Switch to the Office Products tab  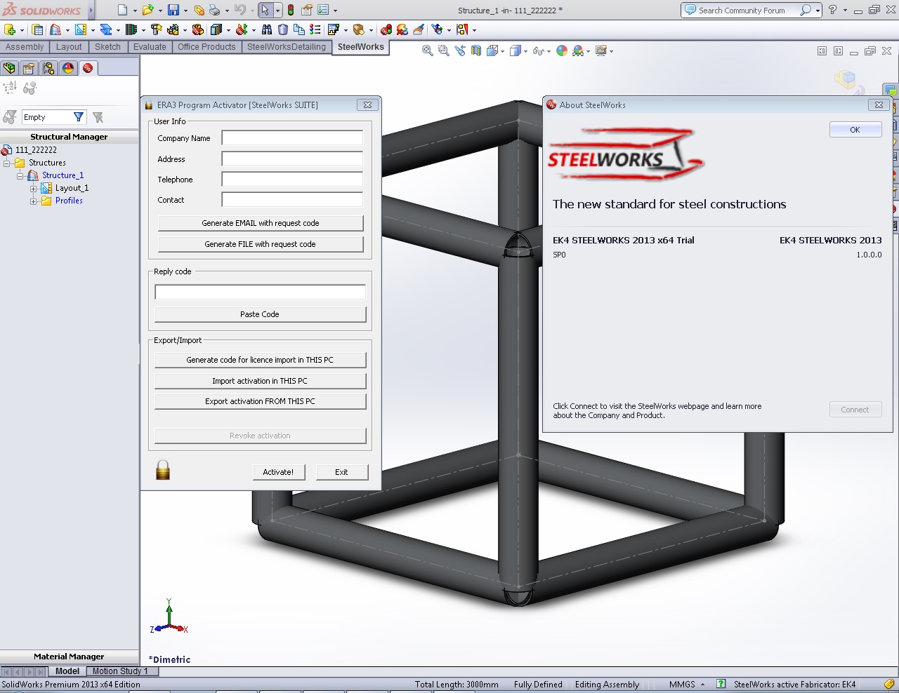[206, 47]
